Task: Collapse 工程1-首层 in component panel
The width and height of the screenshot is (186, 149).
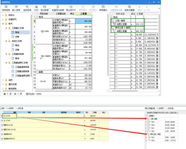Action: (113, 20)
